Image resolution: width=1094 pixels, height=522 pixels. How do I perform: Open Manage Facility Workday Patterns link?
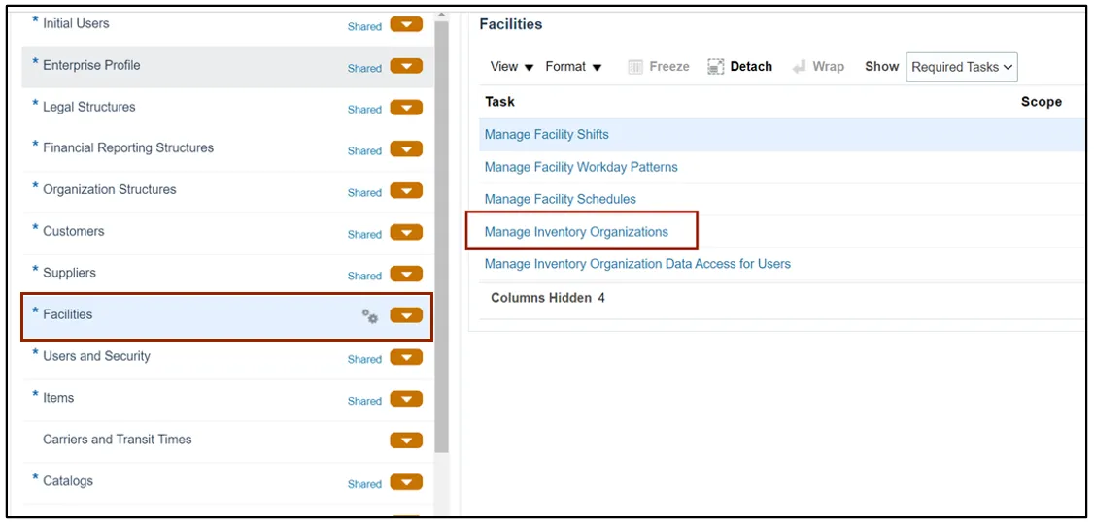tap(581, 167)
